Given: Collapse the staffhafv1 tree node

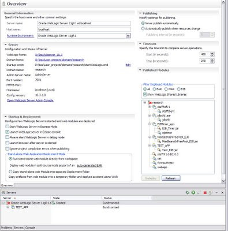Looking at the screenshot, I should (149, 107).
